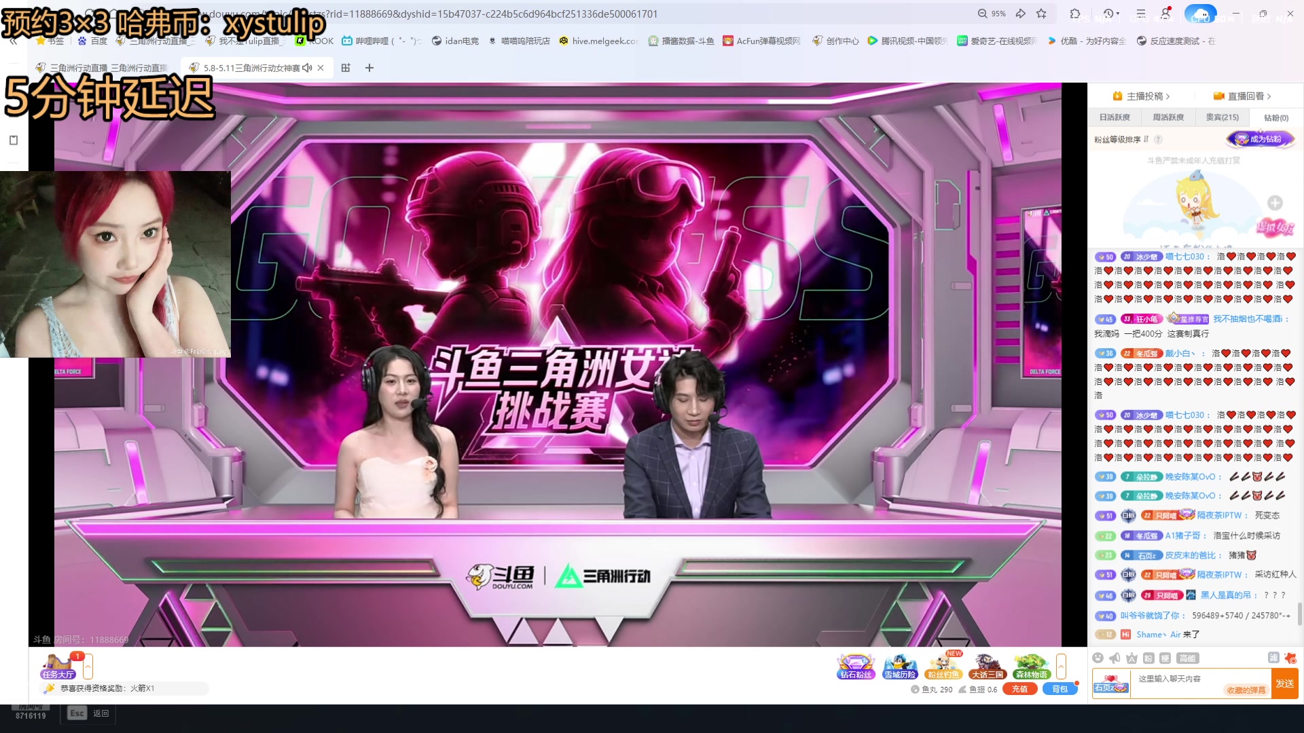Screen dimensions: 1304x733
Task: Open the tab grid overview icon
Action: coord(346,68)
